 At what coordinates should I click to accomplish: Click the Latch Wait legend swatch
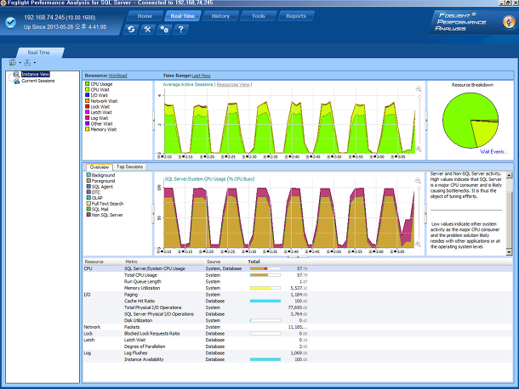[88, 112]
